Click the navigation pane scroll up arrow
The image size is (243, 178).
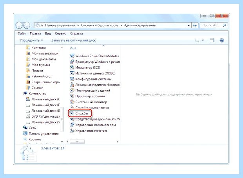click(x=62, y=47)
